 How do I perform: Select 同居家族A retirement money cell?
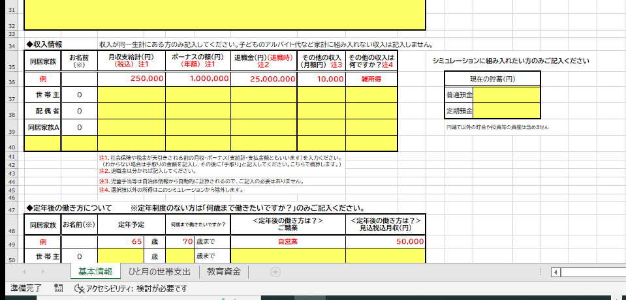(264, 127)
